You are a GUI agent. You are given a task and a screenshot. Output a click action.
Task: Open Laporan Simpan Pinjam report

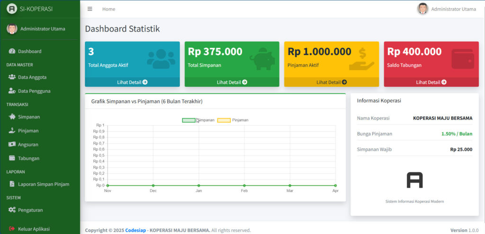click(x=43, y=184)
